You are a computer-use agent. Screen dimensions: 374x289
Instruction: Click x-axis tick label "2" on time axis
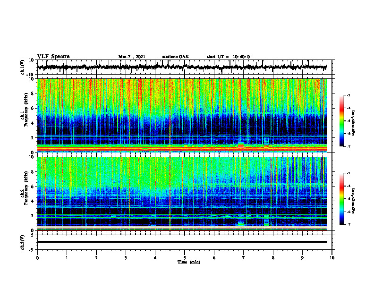(x=96, y=258)
